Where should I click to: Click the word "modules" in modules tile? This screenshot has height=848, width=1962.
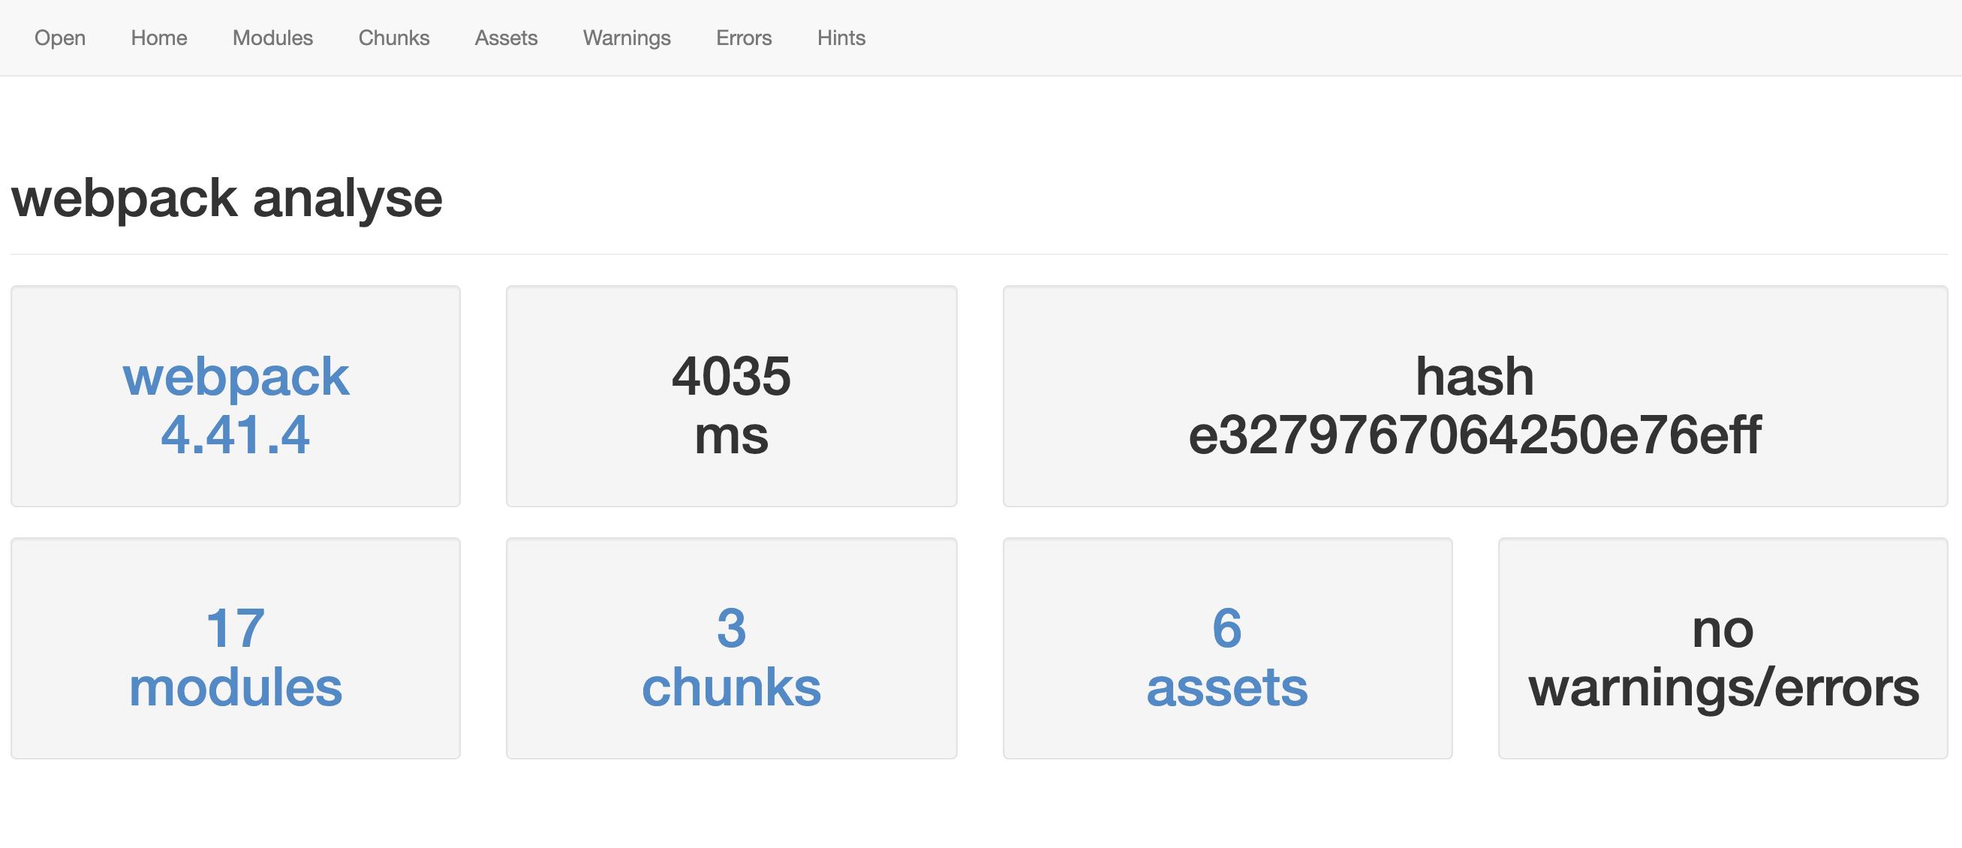pos(236,687)
